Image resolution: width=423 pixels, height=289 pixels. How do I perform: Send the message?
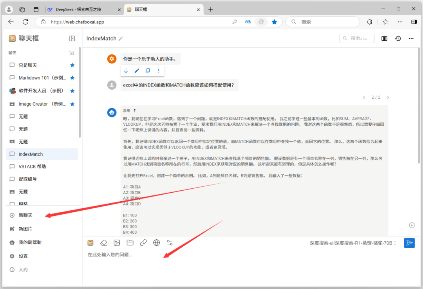(x=409, y=243)
